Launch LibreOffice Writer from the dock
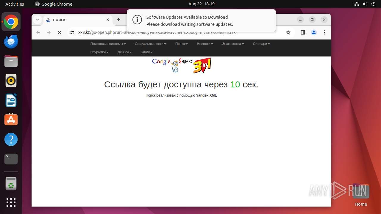The height and width of the screenshot is (214, 381). [11, 100]
